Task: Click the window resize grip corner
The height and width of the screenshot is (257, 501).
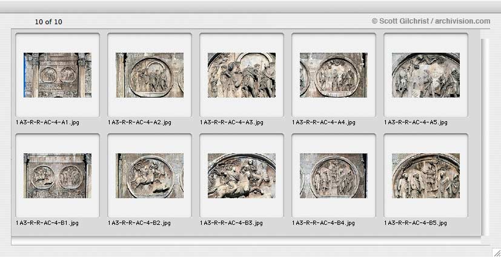Action: coord(496,252)
